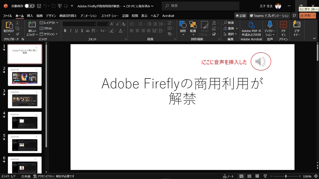Toggle text Shadow formatting
This screenshot has width=319, height=179.
point(82,31)
